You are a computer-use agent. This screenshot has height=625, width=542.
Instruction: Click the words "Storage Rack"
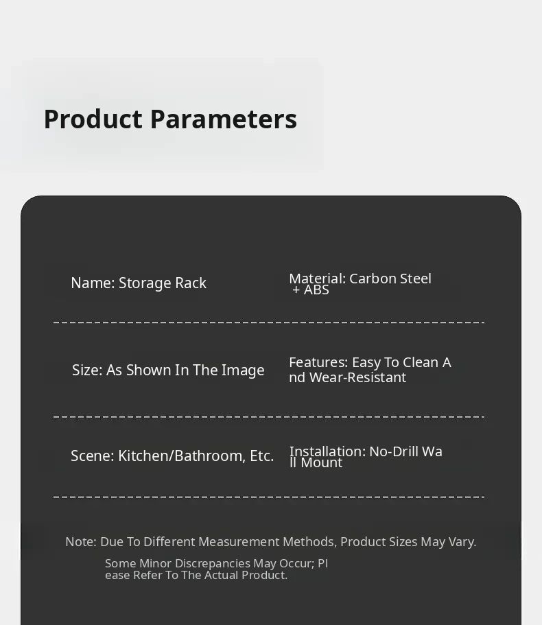[163, 283]
